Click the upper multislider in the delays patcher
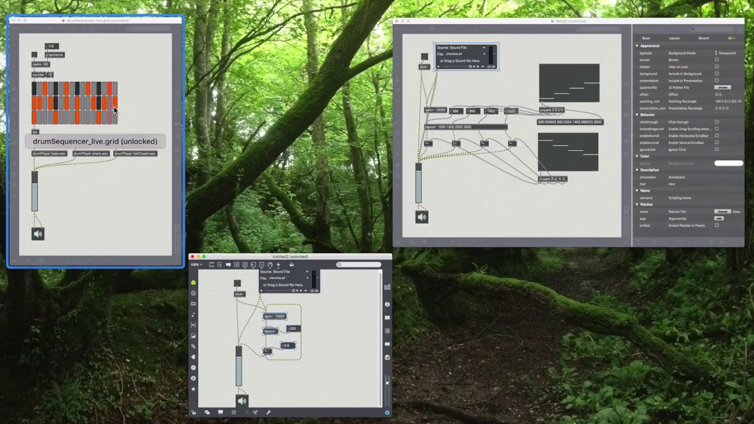 [569, 83]
